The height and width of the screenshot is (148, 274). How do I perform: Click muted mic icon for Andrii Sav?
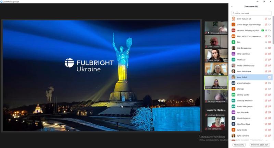click(266, 60)
